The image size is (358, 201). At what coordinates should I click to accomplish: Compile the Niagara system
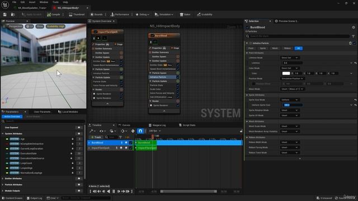54,15
